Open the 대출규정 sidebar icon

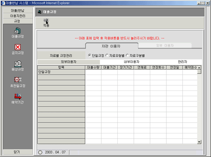(18, 31)
